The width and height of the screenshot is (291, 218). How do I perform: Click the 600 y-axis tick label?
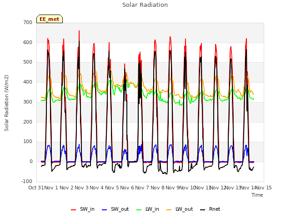[28, 42]
